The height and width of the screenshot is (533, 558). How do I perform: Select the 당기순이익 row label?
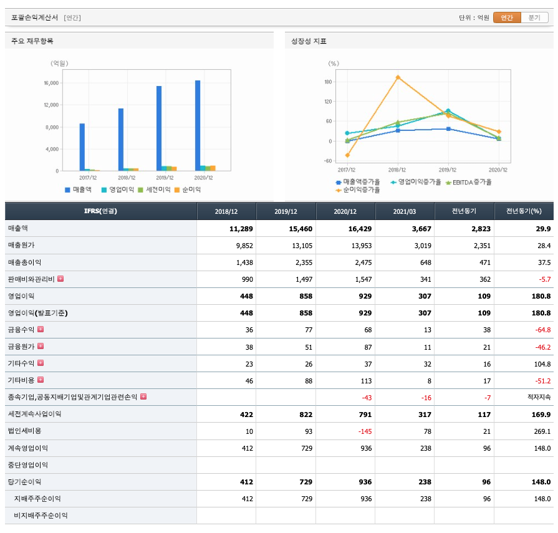pyautogui.click(x=24, y=481)
